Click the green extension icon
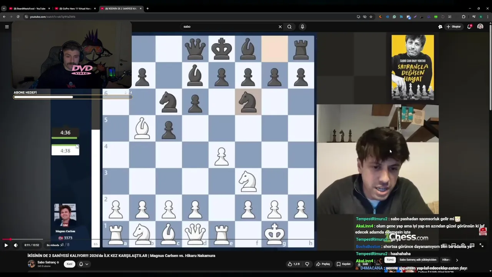This screenshot has width=492, height=277. click(435, 17)
